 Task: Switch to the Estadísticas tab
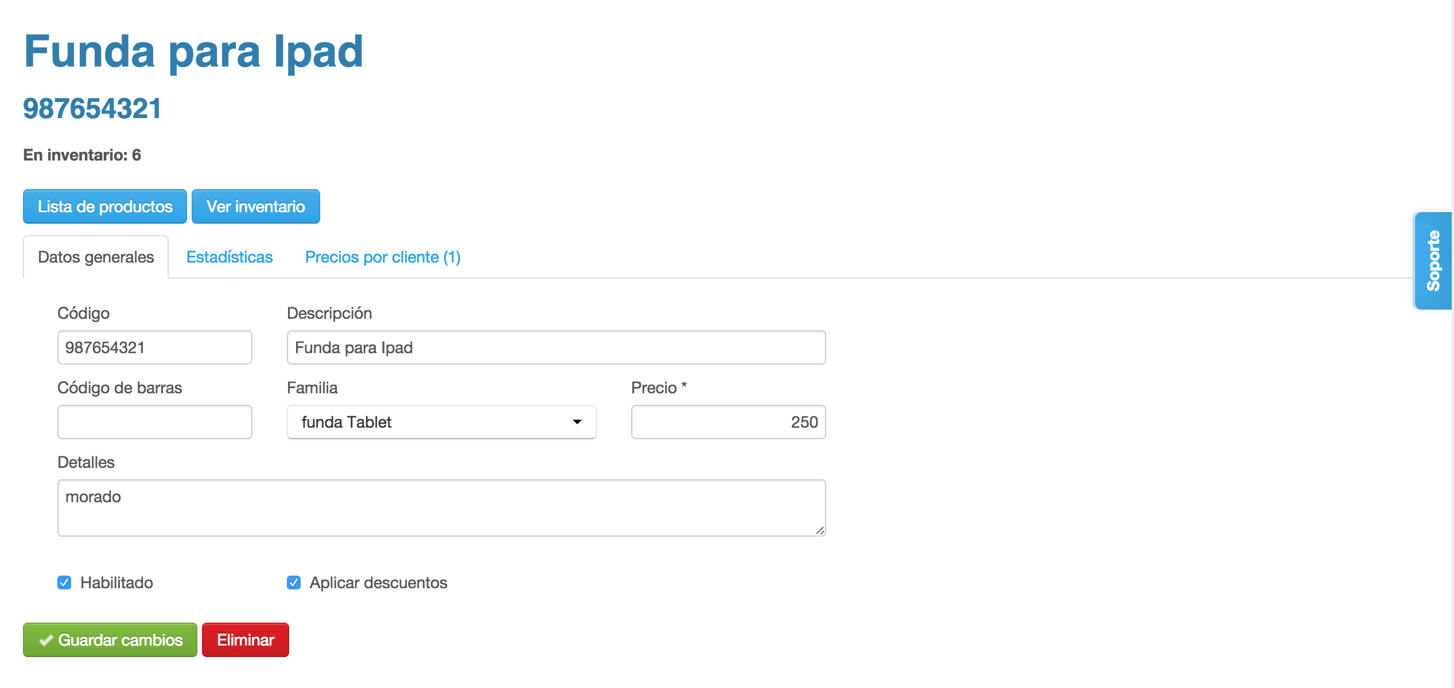(x=230, y=257)
